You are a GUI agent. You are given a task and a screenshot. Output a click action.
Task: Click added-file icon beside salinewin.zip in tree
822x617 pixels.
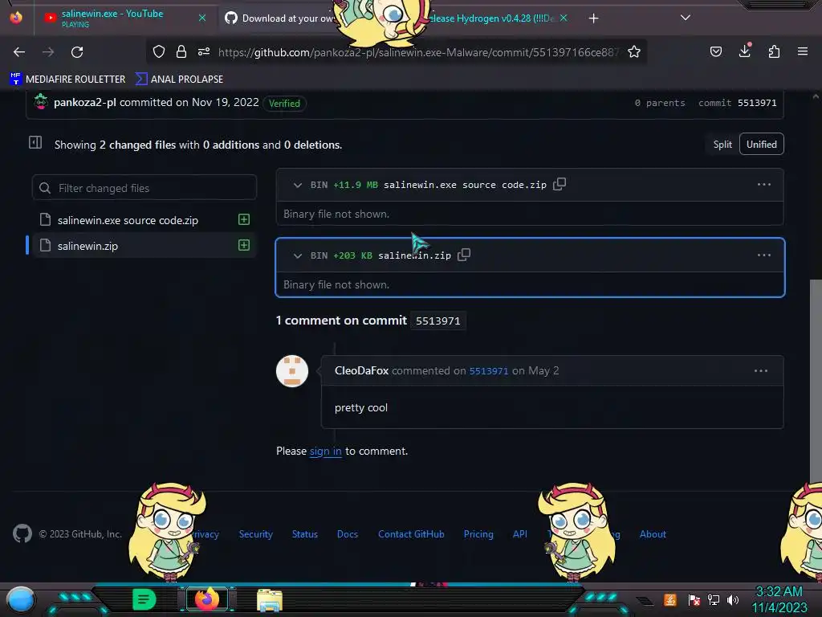click(244, 245)
